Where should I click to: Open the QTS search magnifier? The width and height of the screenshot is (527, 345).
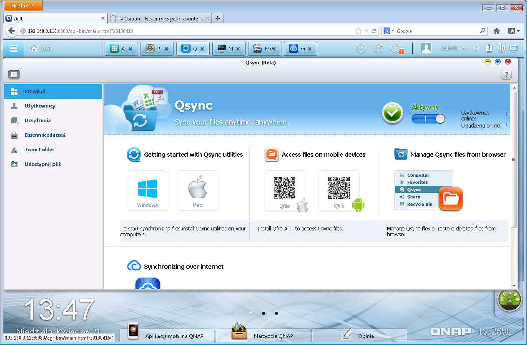pyautogui.click(x=477, y=49)
